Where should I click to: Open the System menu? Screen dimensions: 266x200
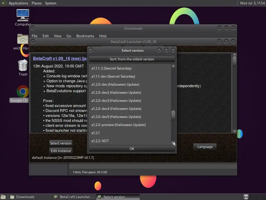pos(51,3)
